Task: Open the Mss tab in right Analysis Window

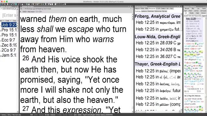Action: [193, 9]
